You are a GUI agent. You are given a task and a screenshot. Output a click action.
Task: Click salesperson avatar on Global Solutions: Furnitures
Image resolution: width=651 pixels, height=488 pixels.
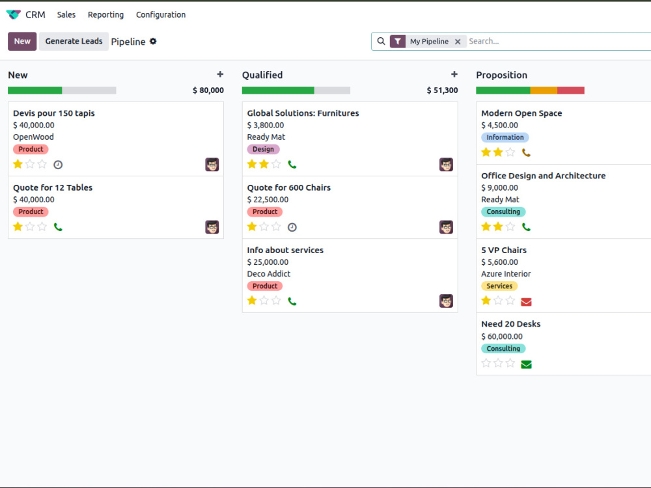(x=446, y=165)
